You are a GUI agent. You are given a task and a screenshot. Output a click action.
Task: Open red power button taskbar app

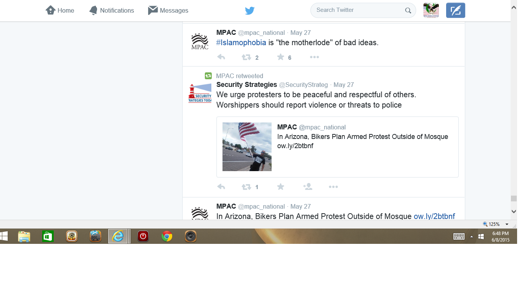143,237
